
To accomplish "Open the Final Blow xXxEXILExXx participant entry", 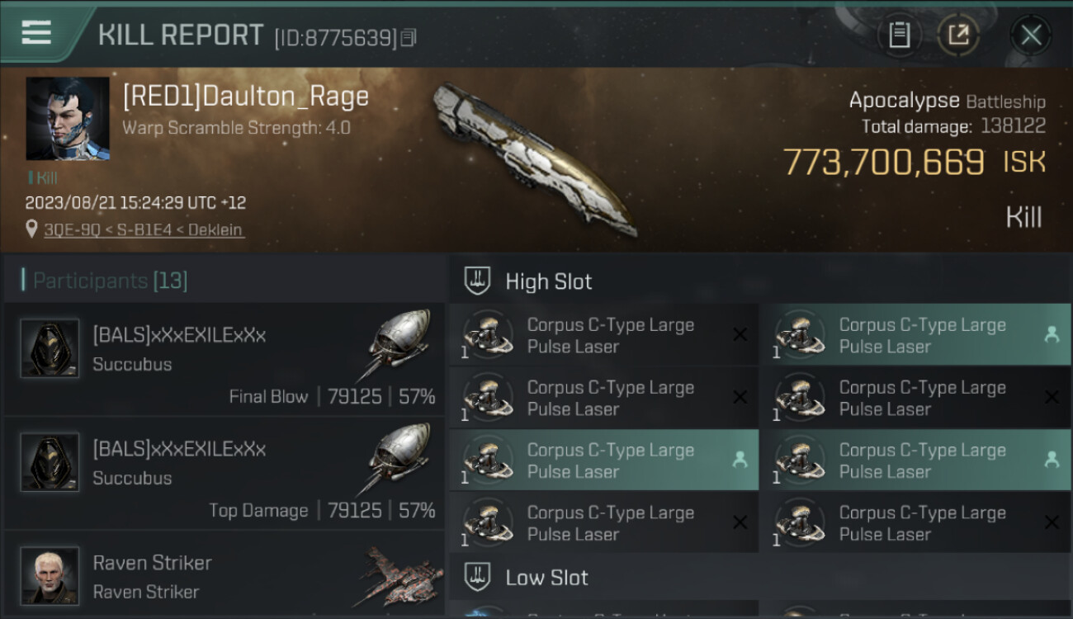I will tap(223, 360).
